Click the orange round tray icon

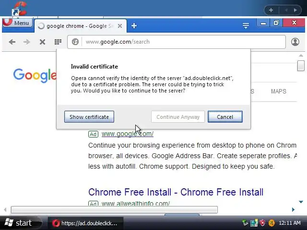272,223
